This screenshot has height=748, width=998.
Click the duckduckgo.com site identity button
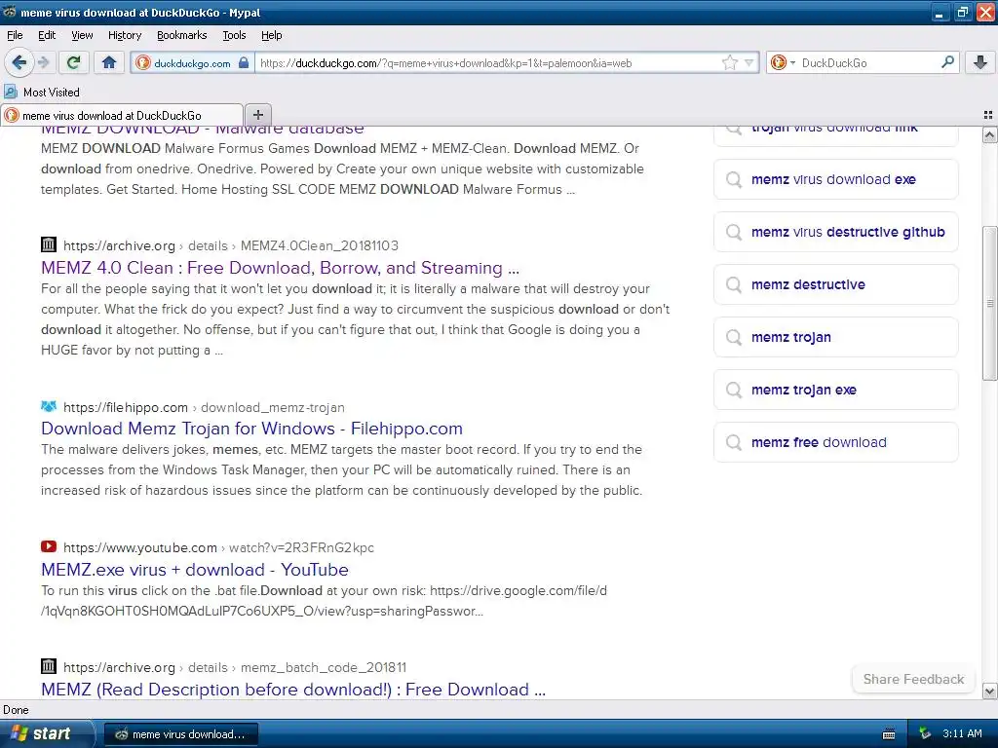click(192, 63)
